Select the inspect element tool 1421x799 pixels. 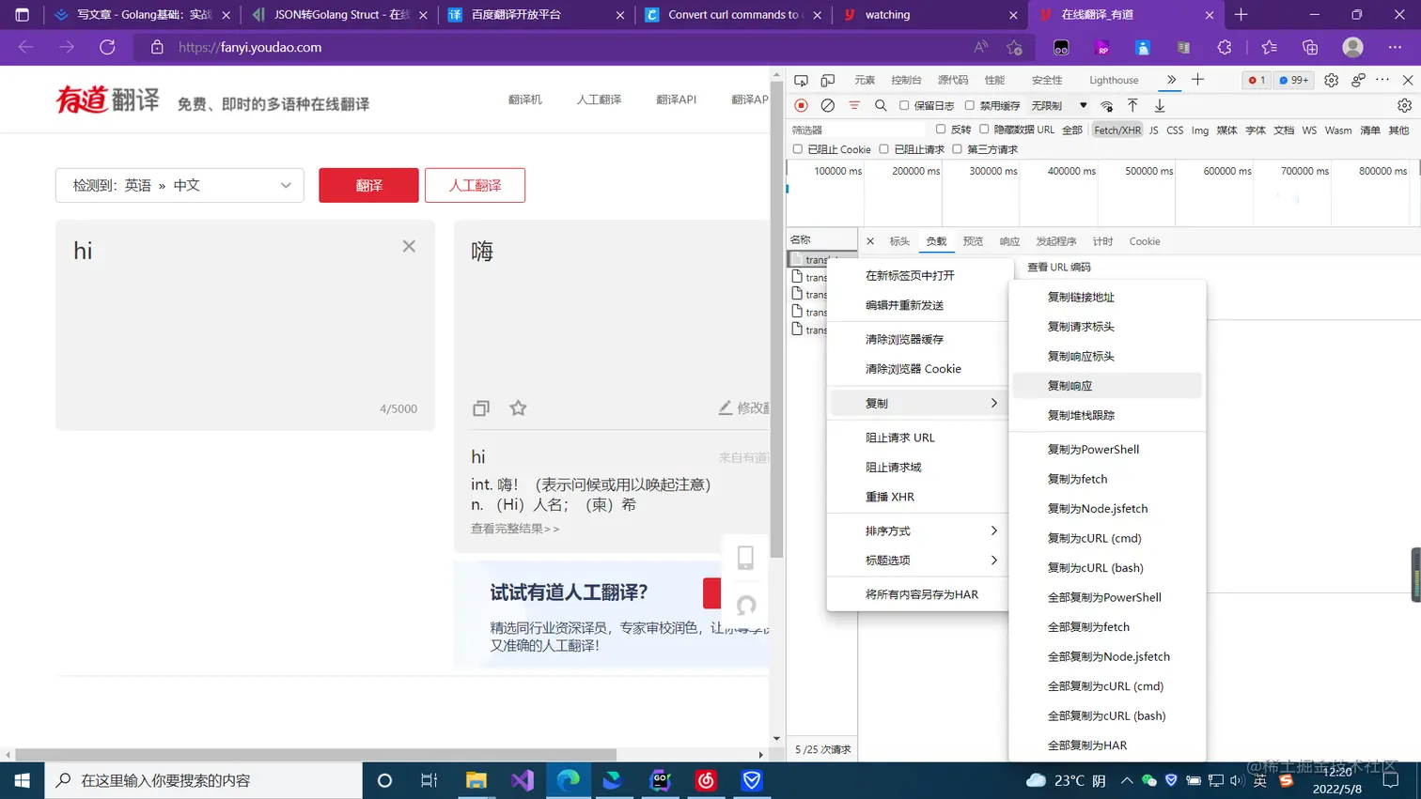pyautogui.click(x=801, y=80)
